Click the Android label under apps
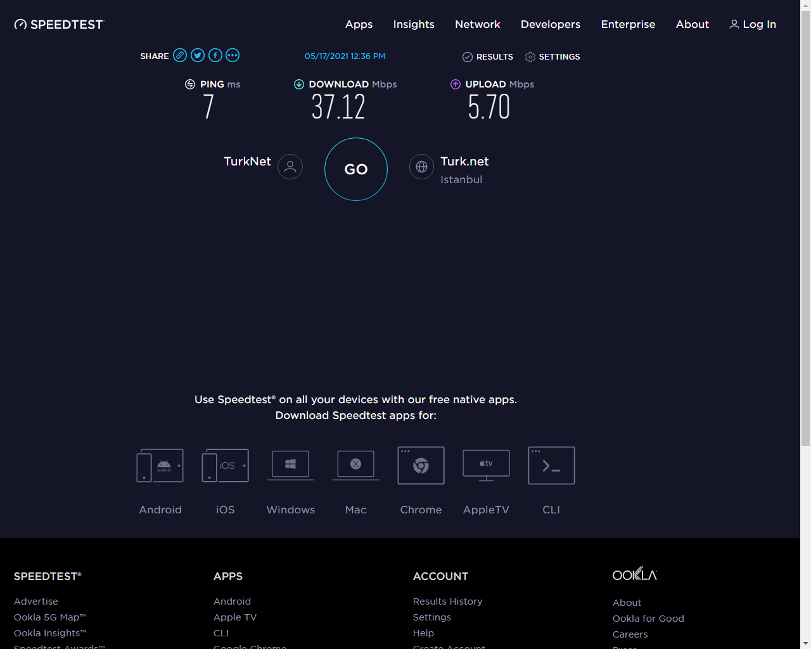Viewport: 811px width, 649px height. pos(160,510)
